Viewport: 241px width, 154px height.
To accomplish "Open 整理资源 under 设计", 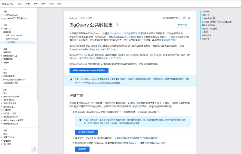I will 7,52.
